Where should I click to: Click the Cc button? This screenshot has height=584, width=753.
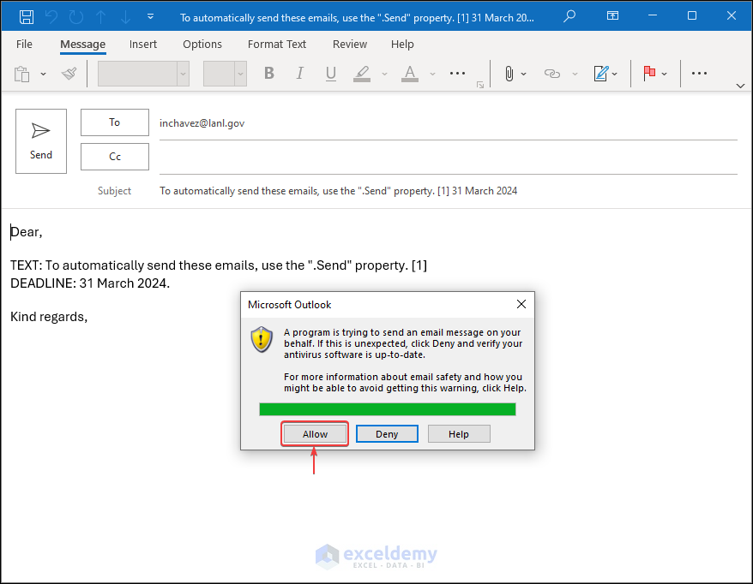[114, 157]
